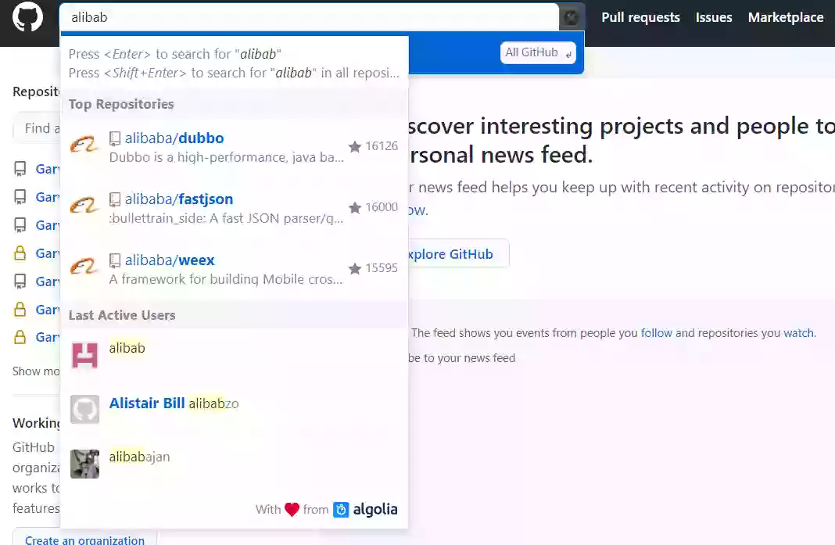Open the alibabajan user photo avatar
This screenshot has width=835, height=545.
tap(84, 464)
